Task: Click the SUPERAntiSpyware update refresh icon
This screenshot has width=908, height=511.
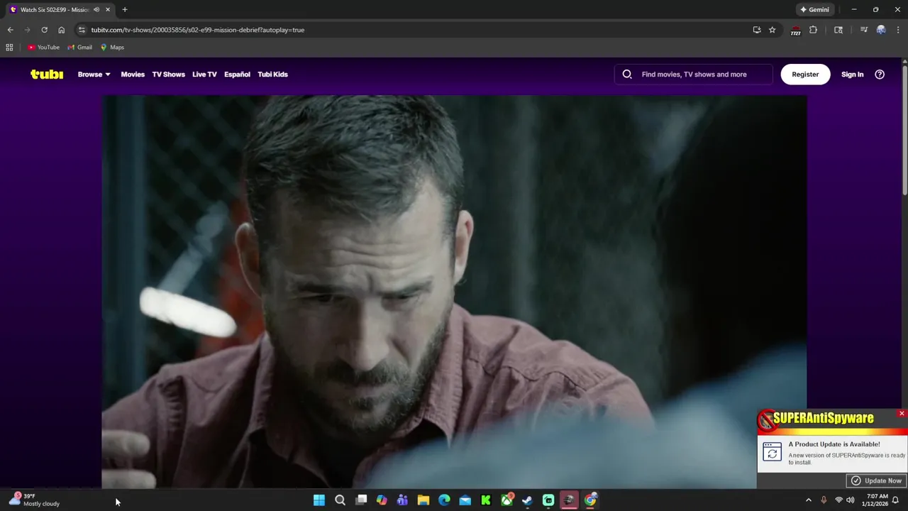Action: coord(772,451)
